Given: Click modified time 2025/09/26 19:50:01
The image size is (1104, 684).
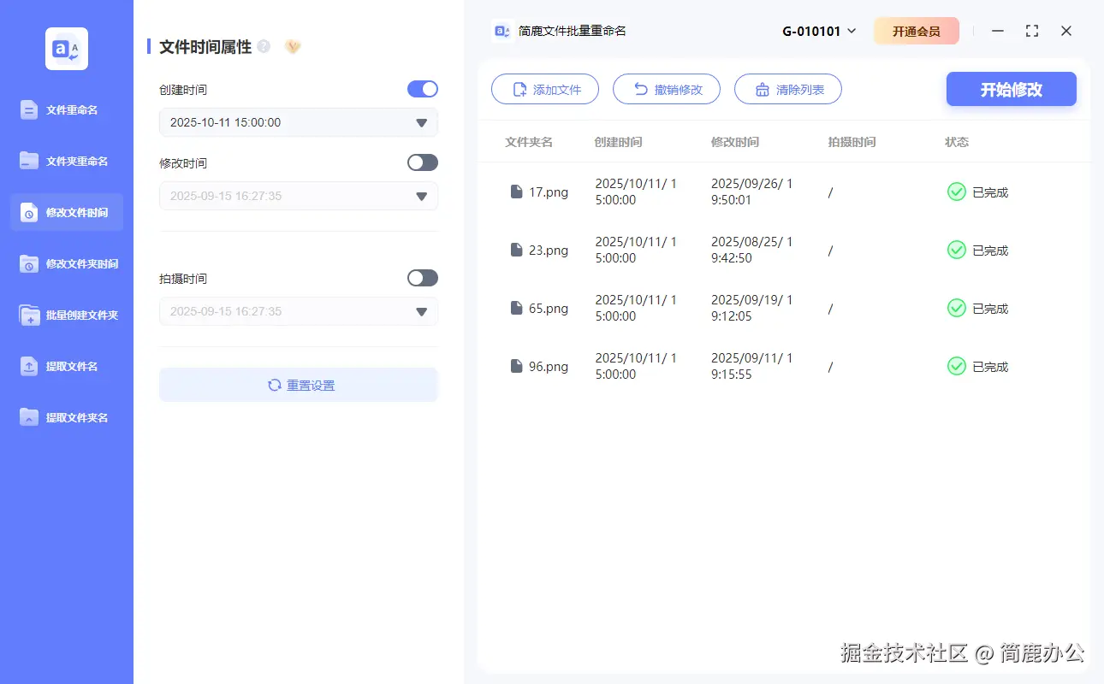Looking at the screenshot, I should click(752, 192).
